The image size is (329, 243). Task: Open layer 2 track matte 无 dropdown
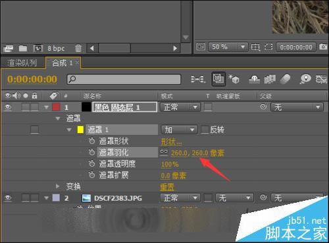coord(234,198)
